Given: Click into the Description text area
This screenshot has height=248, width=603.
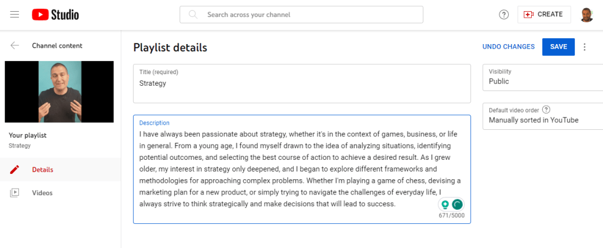Looking at the screenshot, I should 302,169.
